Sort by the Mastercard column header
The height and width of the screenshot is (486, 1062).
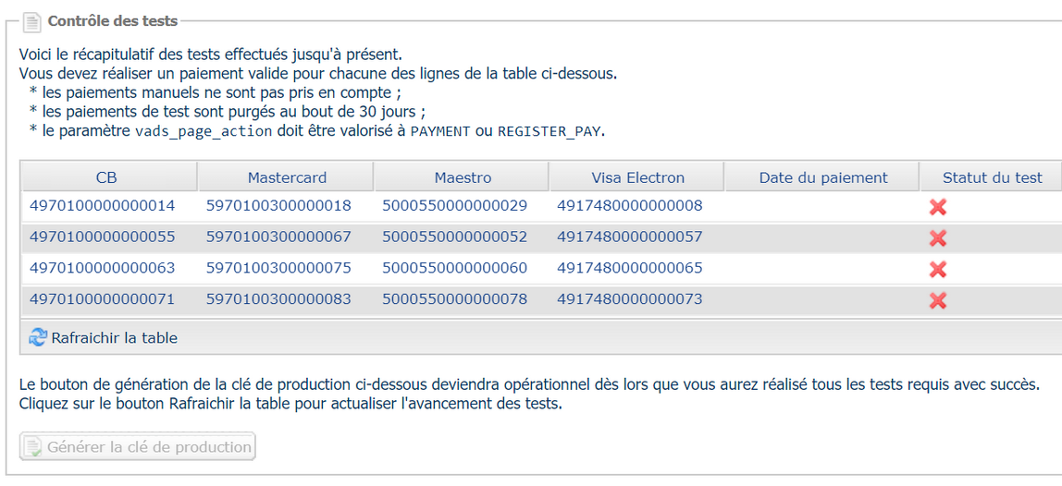pyautogui.click(x=287, y=177)
